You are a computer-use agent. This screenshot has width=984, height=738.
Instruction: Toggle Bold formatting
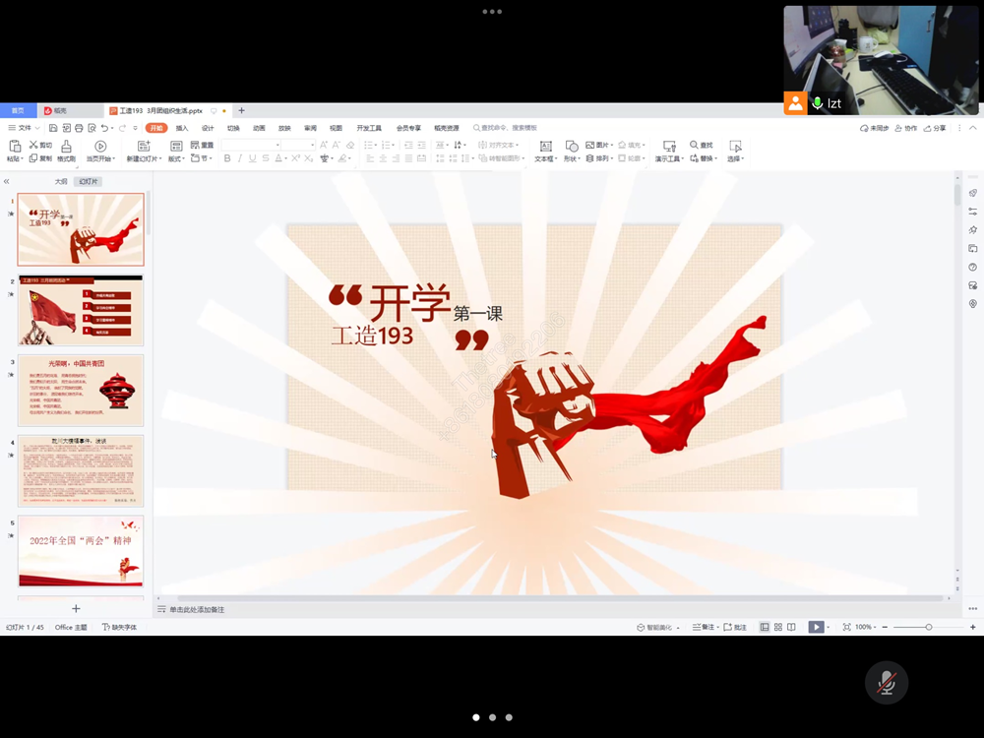pos(227,158)
